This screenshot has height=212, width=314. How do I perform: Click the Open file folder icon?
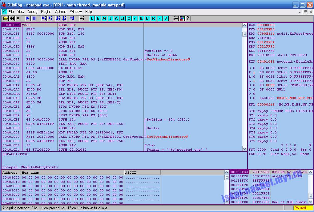coord(6,18)
